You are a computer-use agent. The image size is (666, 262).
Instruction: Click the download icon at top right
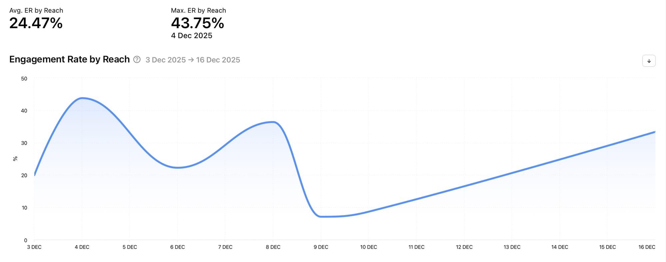(x=648, y=61)
